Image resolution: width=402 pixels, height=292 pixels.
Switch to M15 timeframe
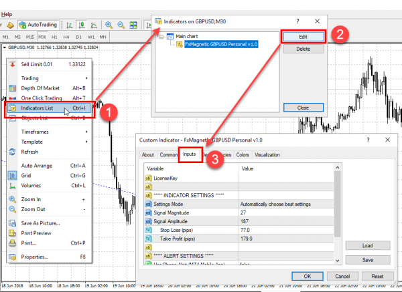click(30, 37)
